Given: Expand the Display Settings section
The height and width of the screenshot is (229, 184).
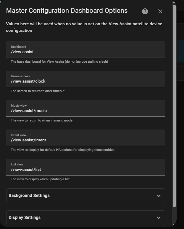Looking at the screenshot, I should (85, 218).
